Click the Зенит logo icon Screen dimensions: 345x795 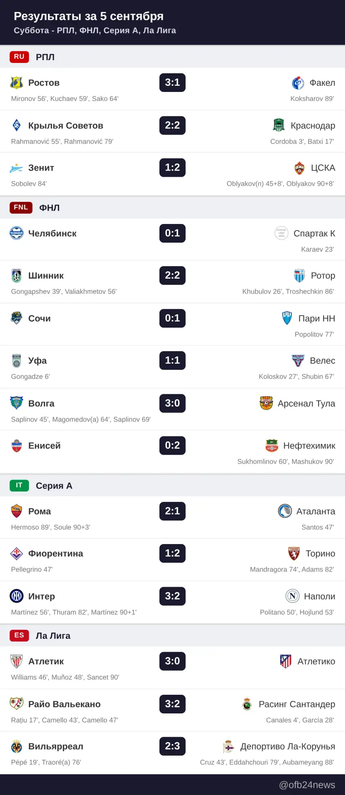tap(17, 168)
